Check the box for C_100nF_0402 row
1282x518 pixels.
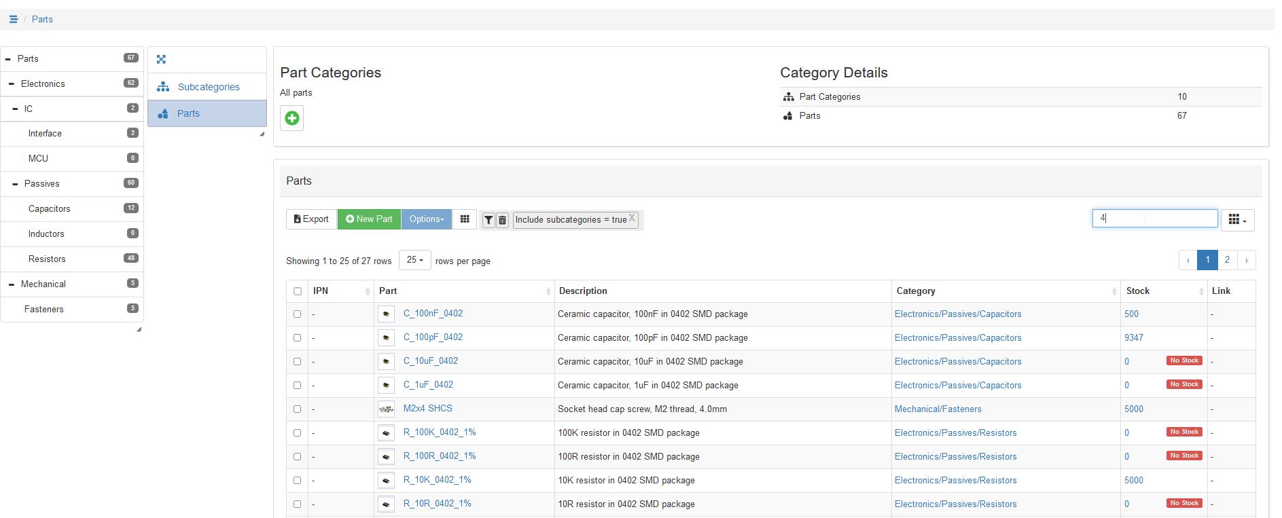pyautogui.click(x=298, y=314)
